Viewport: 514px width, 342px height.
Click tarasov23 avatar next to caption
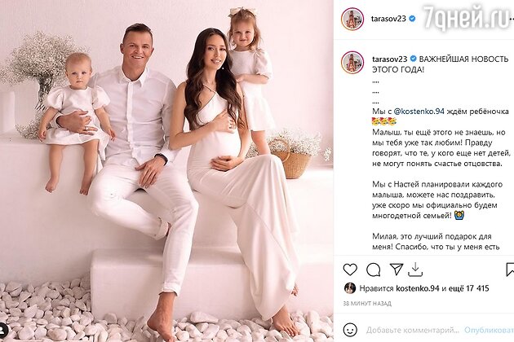352,62
